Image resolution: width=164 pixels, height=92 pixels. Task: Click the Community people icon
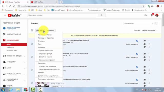tap(4, 62)
